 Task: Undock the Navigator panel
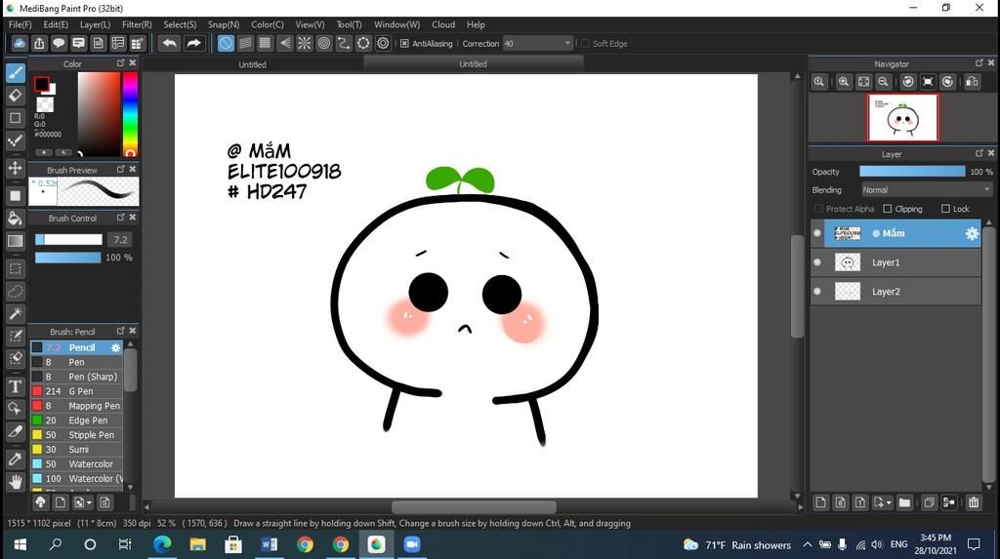pos(979,63)
